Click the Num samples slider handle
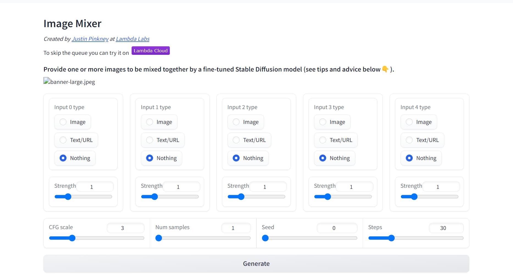Screen dimensions: 513x276 pos(159,238)
